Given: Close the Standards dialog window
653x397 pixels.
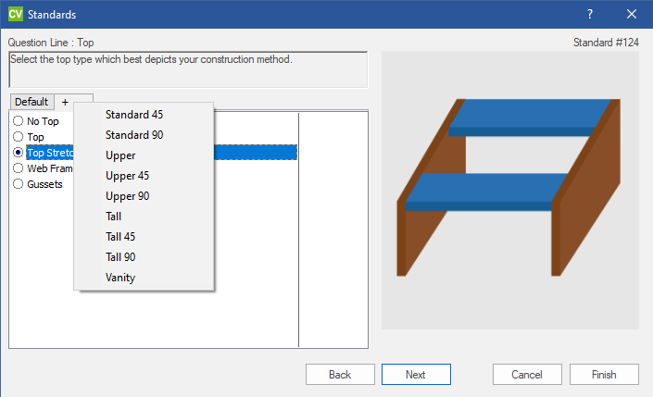Looking at the screenshot, I should click(632, 14).
